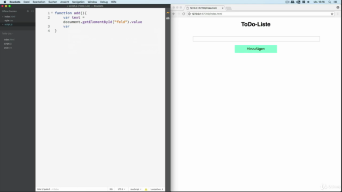
Task: Open Brackets Extension Manager brick icon
Action: click(x=168, y=18)
